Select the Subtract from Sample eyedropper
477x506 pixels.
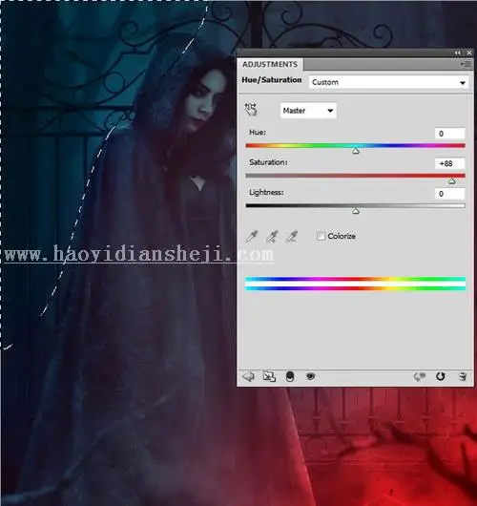click(292, 237)
